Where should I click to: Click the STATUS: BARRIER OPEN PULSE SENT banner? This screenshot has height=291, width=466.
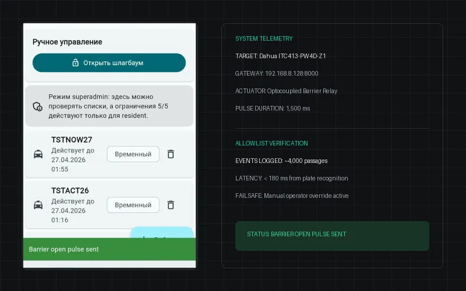click(332, 236)
